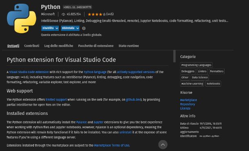Open the Stato runtime tab

pyautogui.click(x=129, y=46)
